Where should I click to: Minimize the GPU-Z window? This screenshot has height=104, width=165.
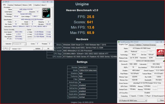[157, 42]
